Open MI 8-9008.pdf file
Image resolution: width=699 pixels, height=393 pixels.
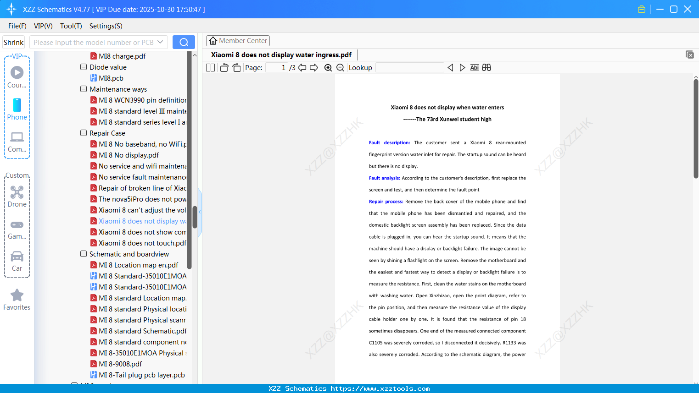[x=116, y=364]
